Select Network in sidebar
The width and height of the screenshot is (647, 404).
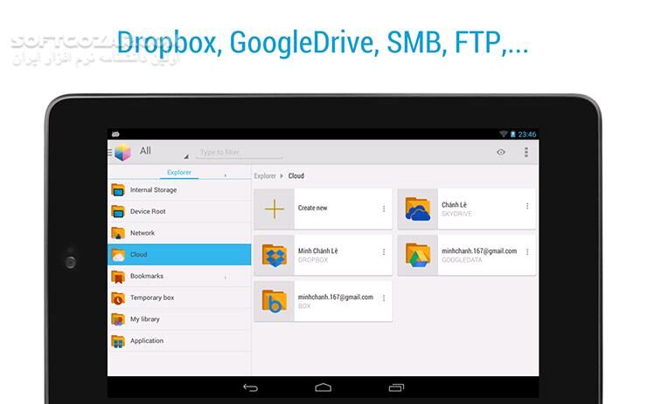click(179, 233)
